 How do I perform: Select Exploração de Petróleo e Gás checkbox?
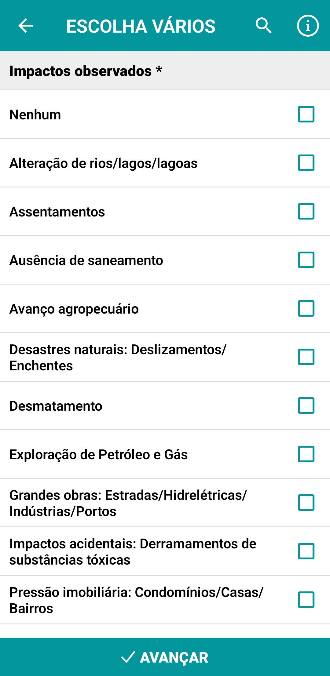click(306, 454)
